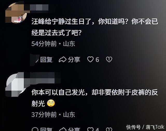Tap the 37分钟前 timestamp
The image size is (166, 131).
coord(44,115)
